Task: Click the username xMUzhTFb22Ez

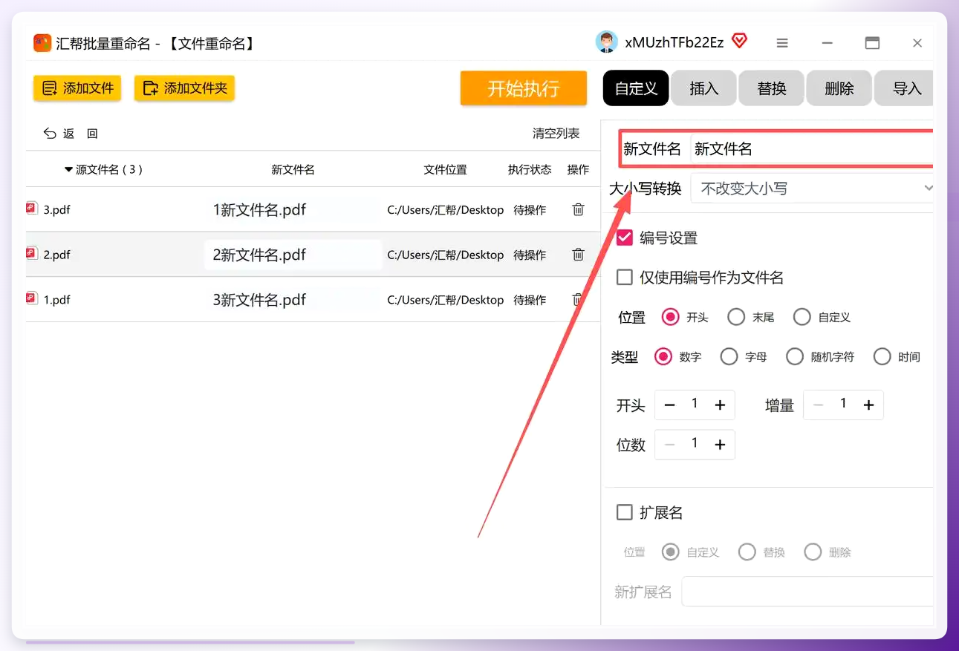Action: (674, 43)
